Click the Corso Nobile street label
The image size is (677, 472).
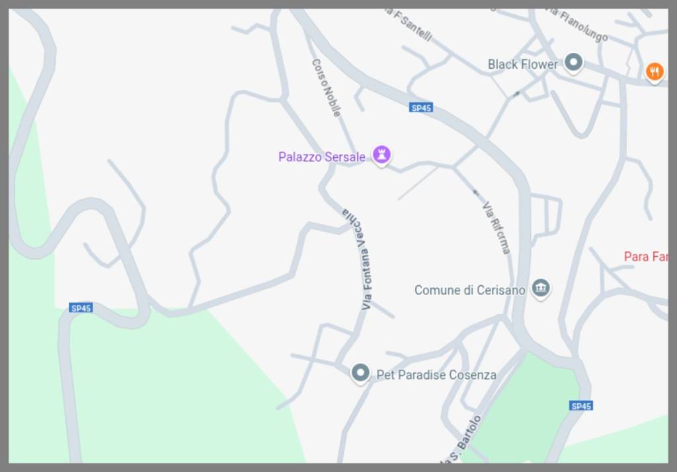click(x=327, y=88)
